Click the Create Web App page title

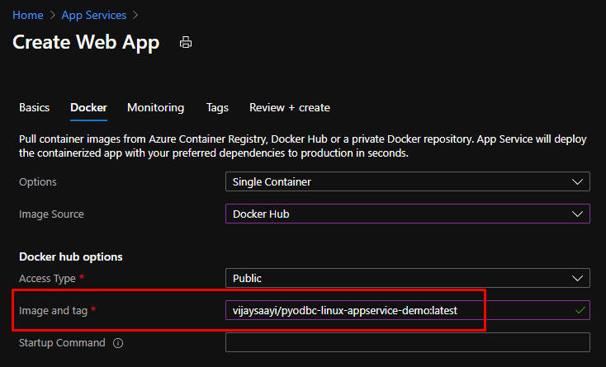86,42
